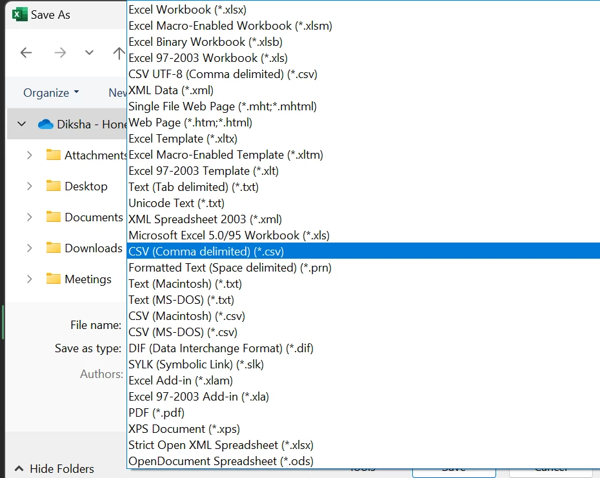Open recent locations chevron dropdown
The image size is (600, 478).
[x=89, y=52]
